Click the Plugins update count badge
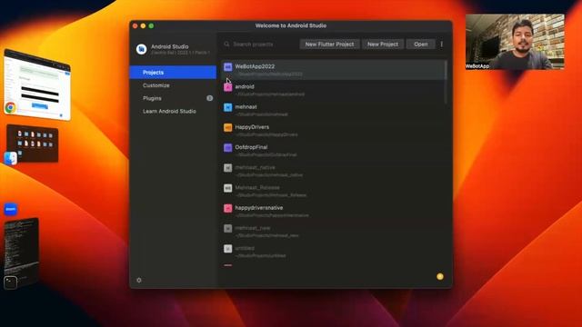This screenshot has width=582, height=327. [x=209, y=98]
